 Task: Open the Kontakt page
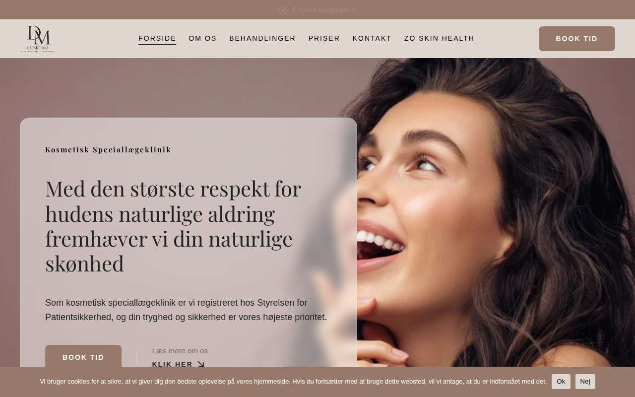coord(372,38)
